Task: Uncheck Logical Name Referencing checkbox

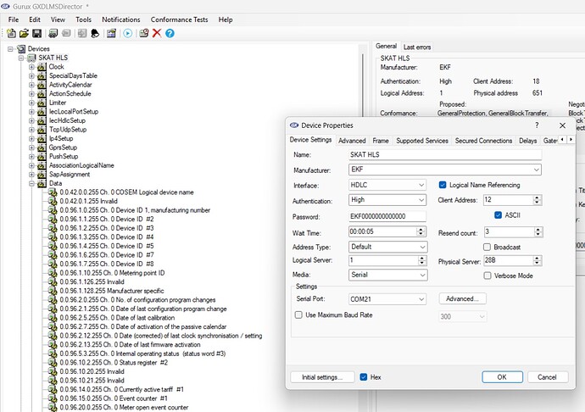Action: coord(443,184)
